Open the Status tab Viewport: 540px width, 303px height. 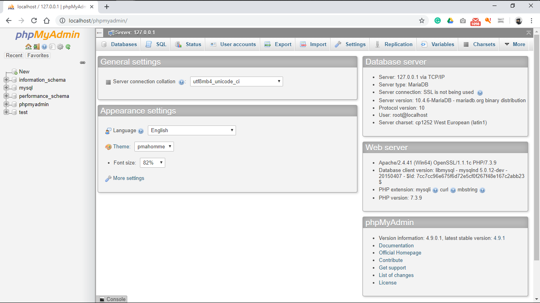[x=188, y=45]
